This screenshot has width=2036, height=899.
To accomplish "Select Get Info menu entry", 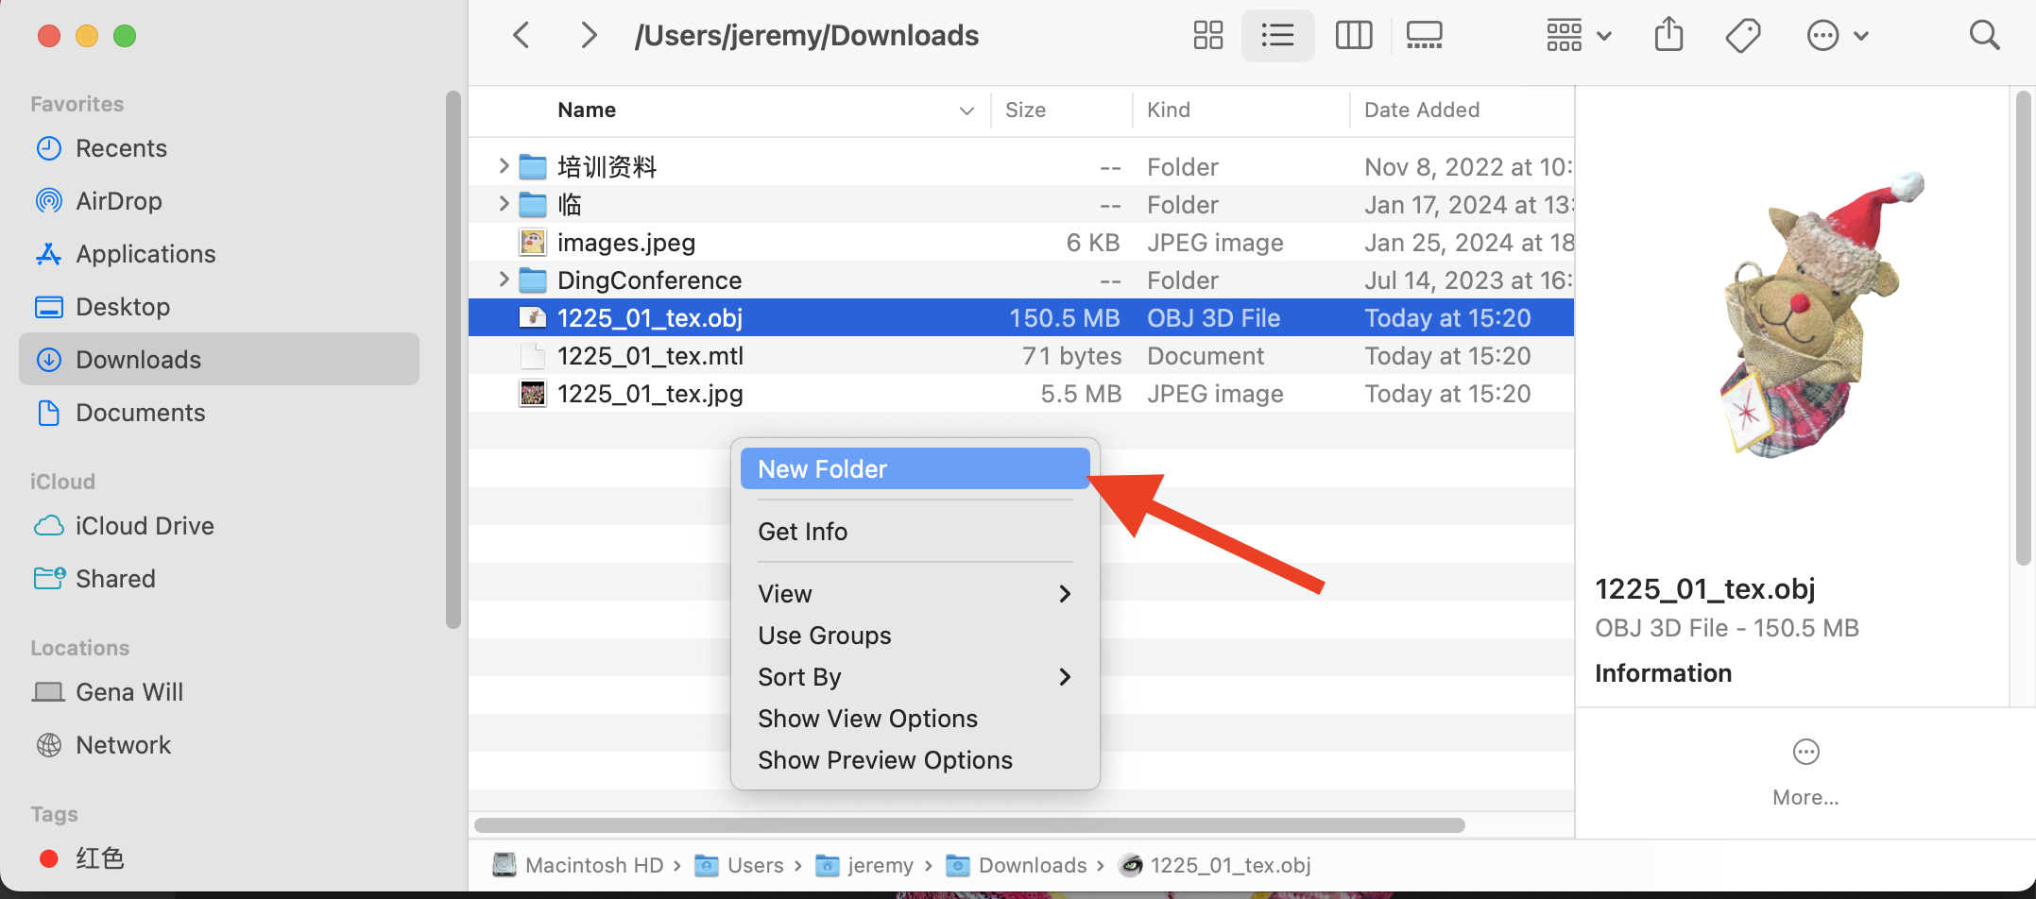I will coord(802,532).
